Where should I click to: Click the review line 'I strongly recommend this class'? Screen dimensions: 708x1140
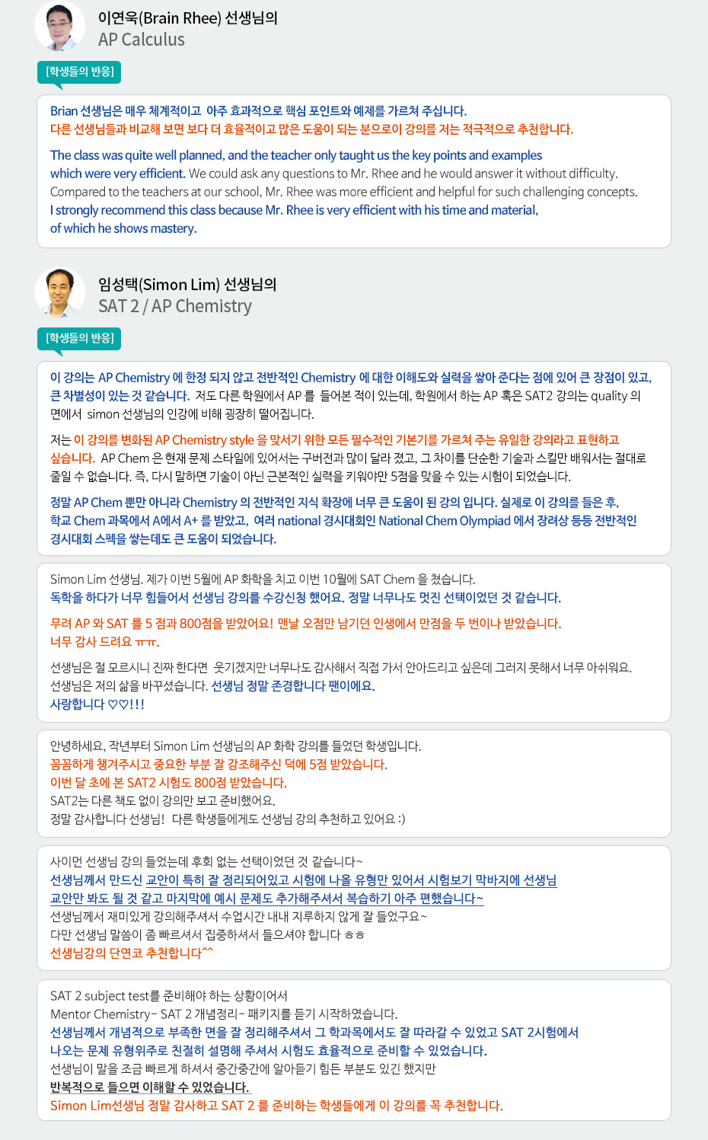pyautogui.click(x=294, y=210)
